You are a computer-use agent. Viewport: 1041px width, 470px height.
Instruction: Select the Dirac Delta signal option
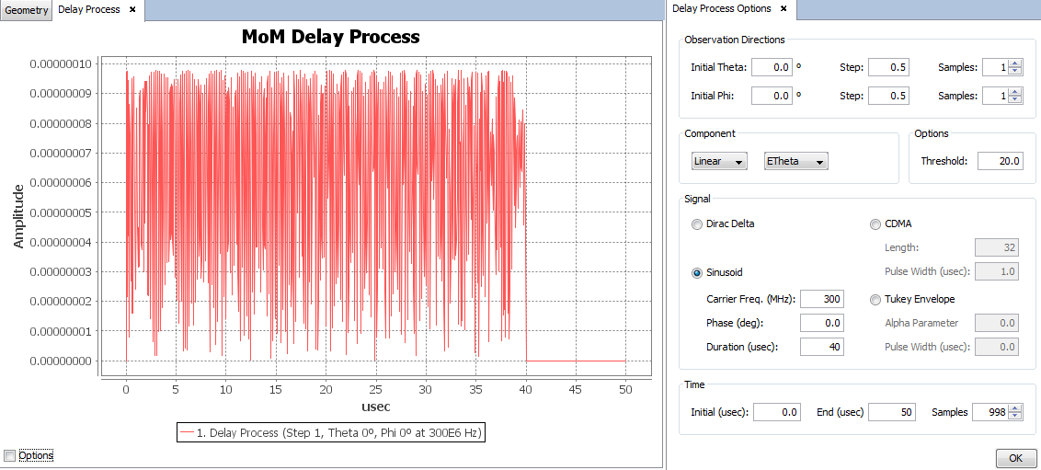click(697, 224)
